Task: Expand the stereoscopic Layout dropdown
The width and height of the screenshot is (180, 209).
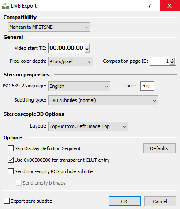Action: pyautogui.click(x=88, y=126)
